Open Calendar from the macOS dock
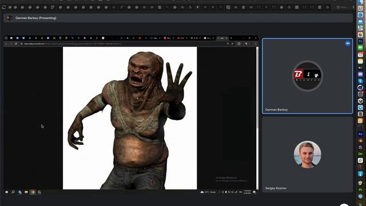The height and width of the screenshot is (206, 366). click(360, 54)
